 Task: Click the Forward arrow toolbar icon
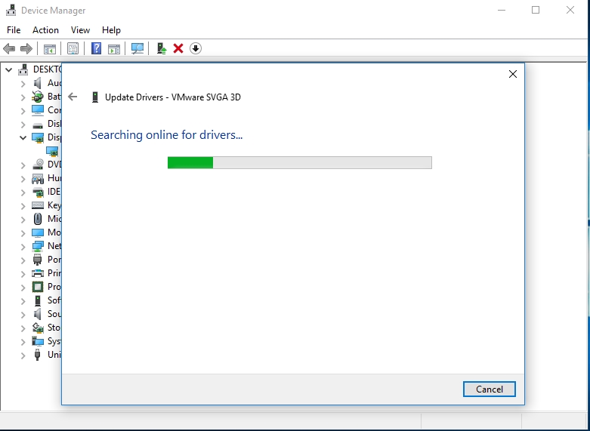point(26,48)
